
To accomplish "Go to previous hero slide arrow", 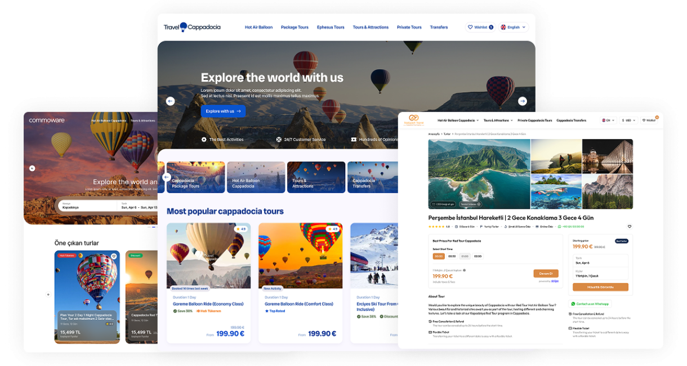I will click(170, 101).
